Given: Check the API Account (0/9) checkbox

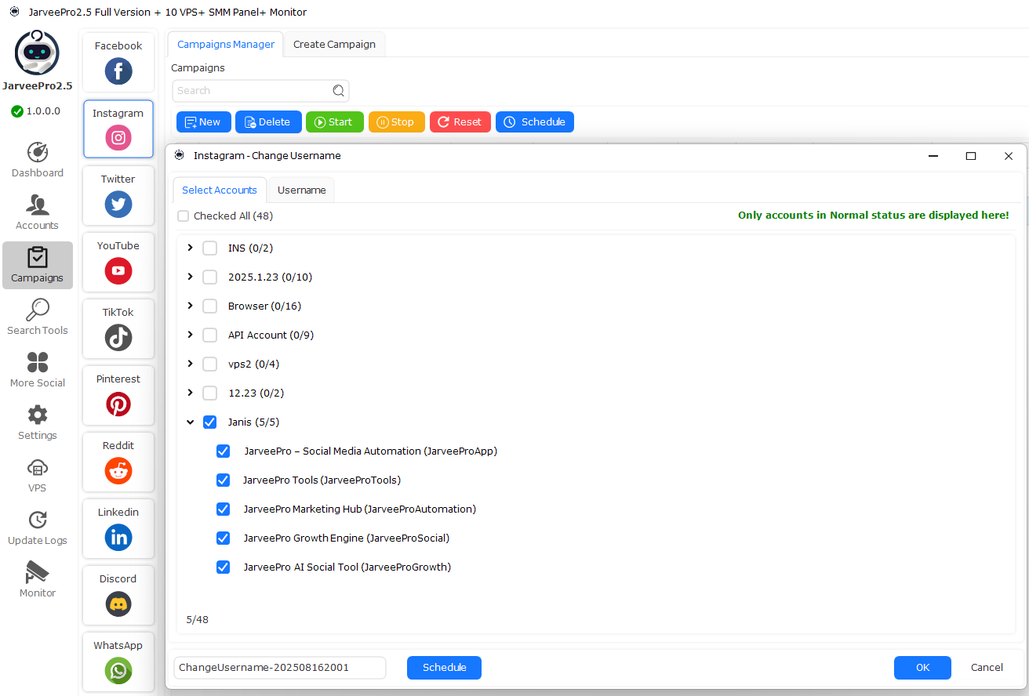Looking at the screenshot, I should coord(210,335).
